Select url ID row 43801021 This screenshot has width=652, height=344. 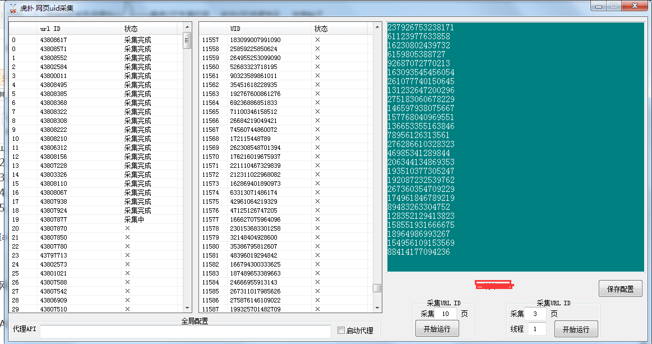[x=96, y=273]
